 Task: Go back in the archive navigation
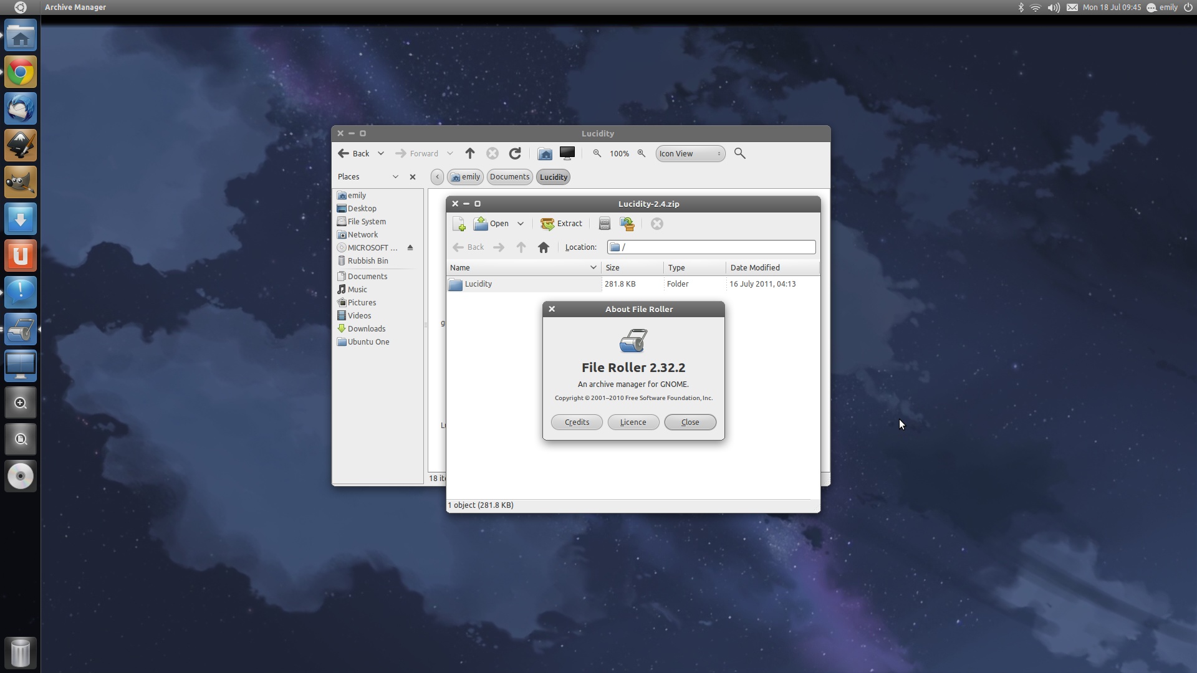[468, 247]
